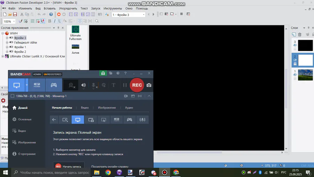Take a screenshot with Bandicam camera icon

(149, 85)
